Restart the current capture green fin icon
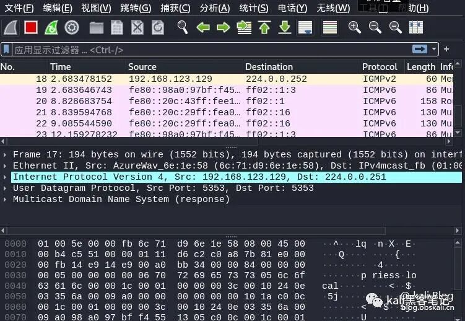This screenshot has width=465, height=321. 51,28
